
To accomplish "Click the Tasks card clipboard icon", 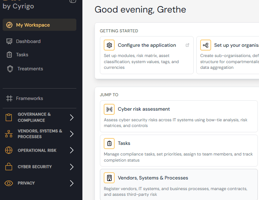I will tap(109, 143).
